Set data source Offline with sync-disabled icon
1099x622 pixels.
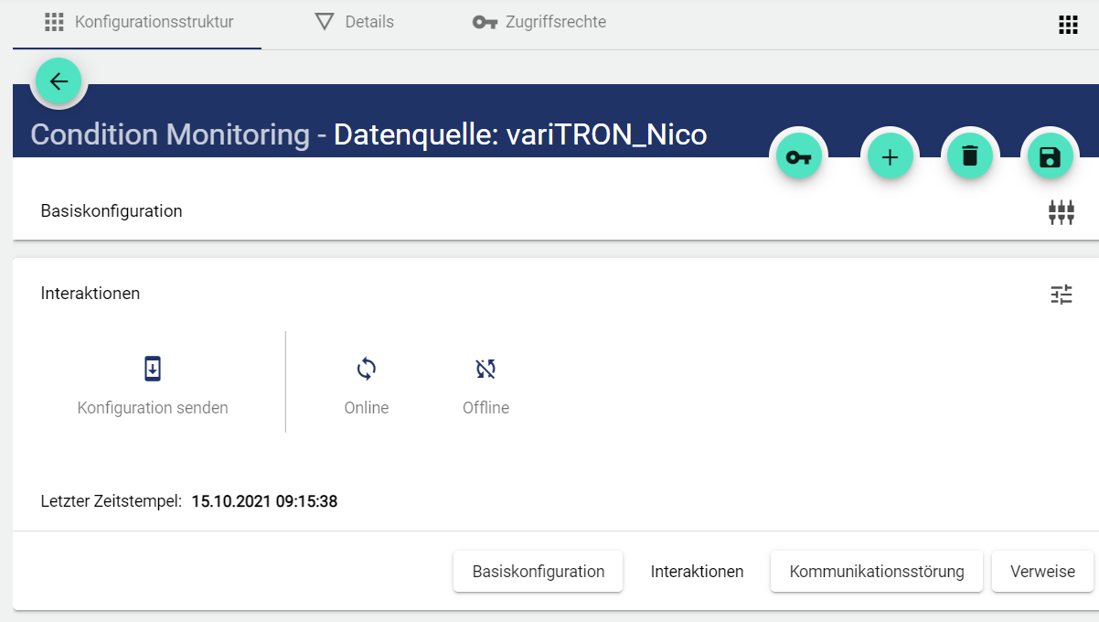[x=485, y=370]
